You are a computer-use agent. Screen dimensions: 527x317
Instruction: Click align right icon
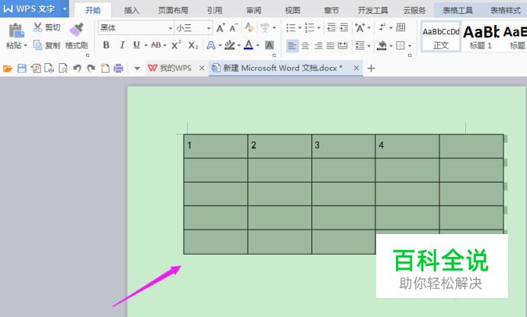point(318,46)
